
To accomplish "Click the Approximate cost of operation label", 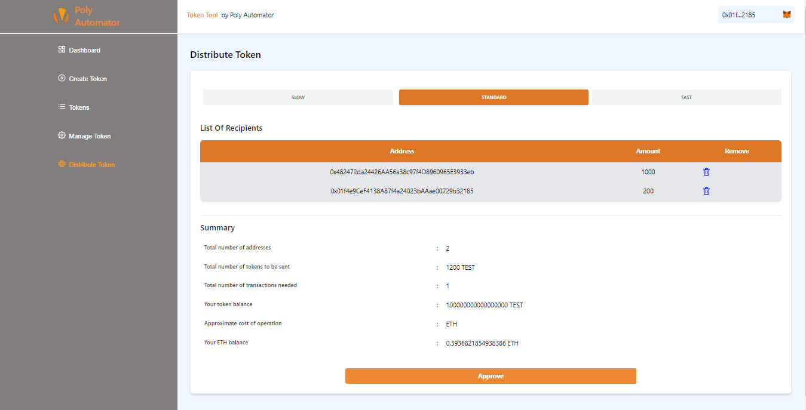I will point(243,323).
